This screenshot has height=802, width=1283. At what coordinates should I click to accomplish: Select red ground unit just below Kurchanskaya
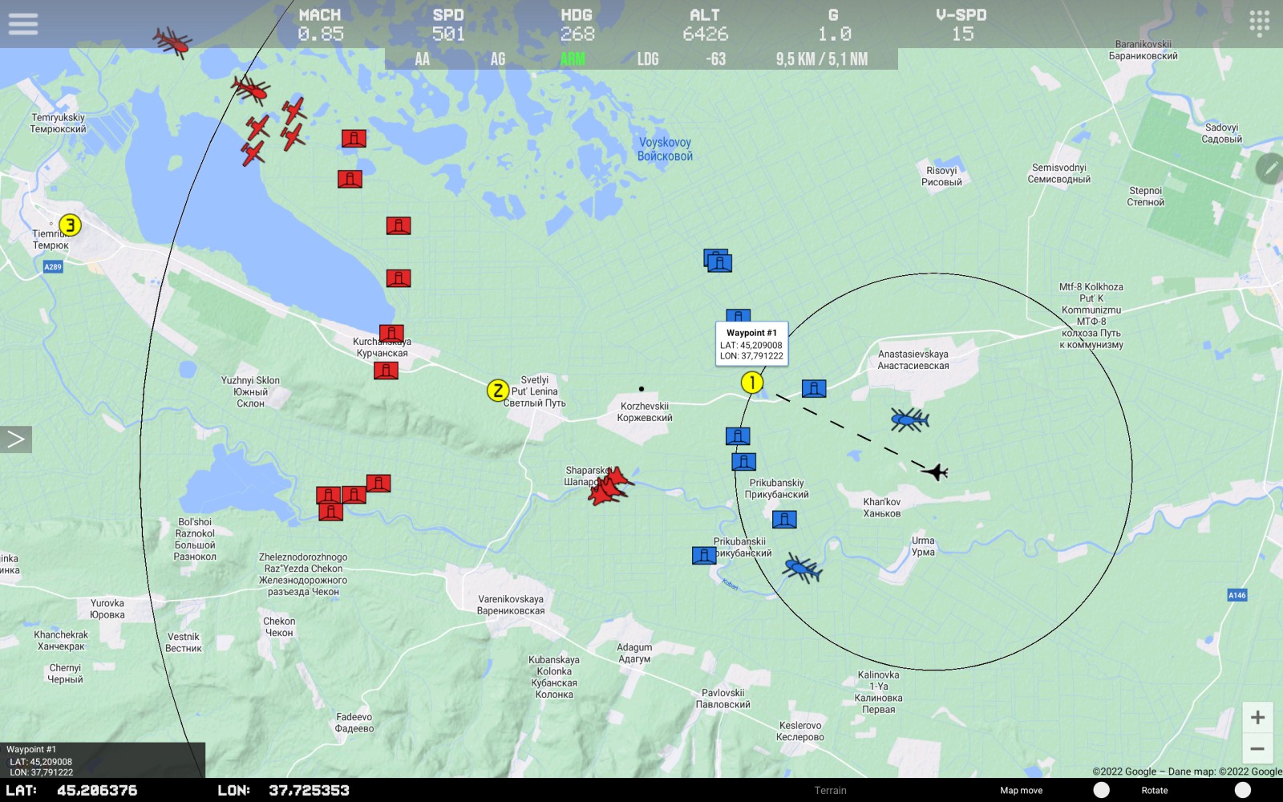pyautogui.click(x=386, y=371)
